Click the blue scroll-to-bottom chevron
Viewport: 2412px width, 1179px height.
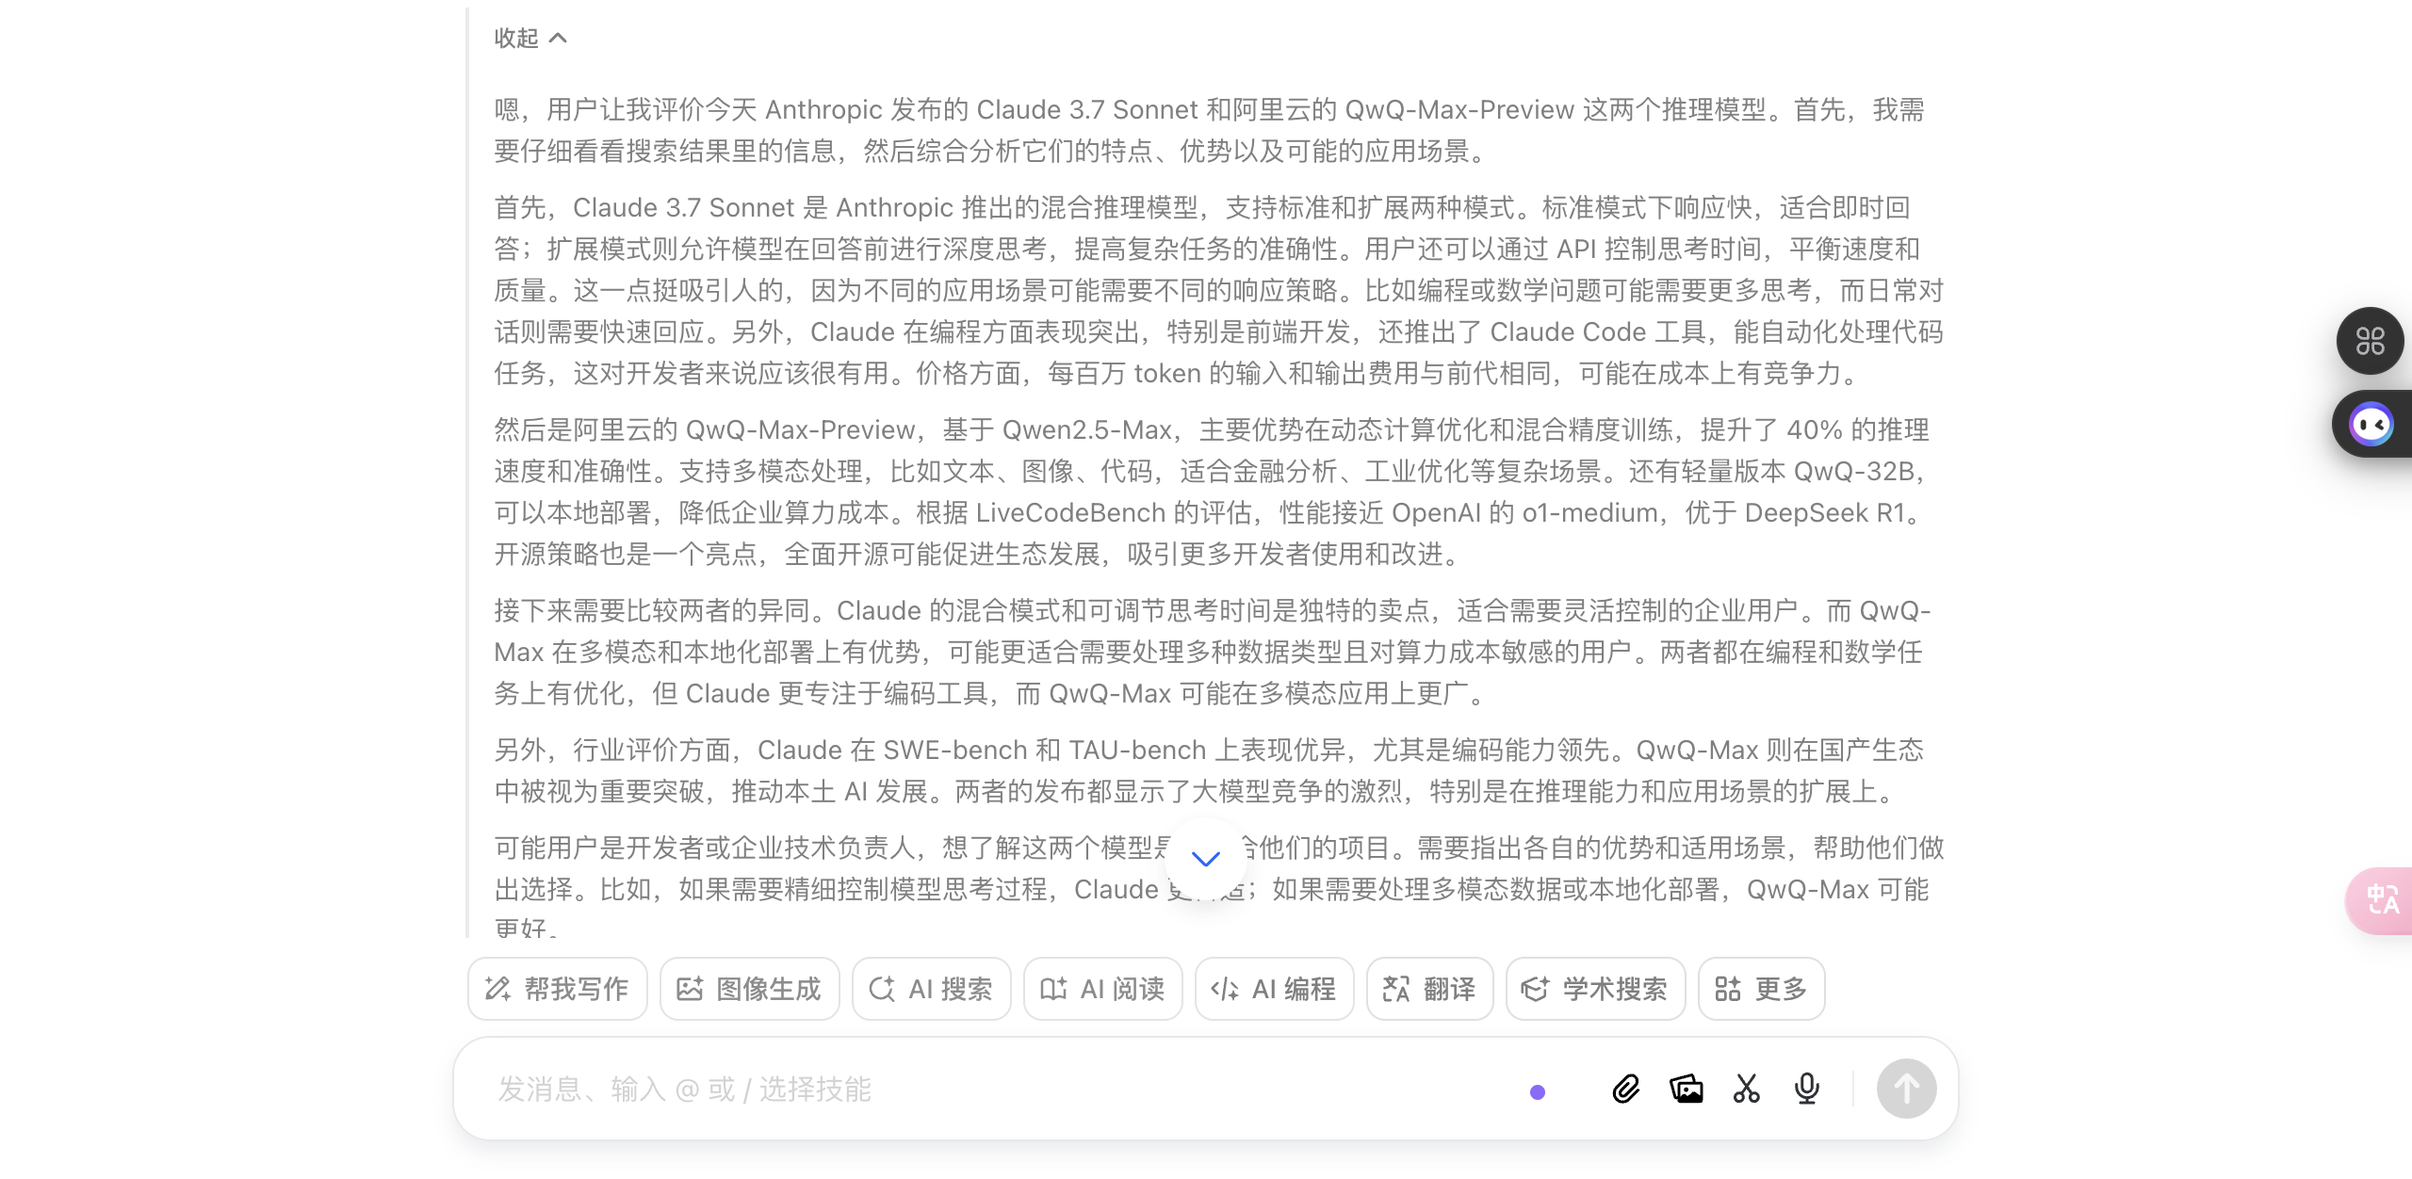tap(1205, 858)
